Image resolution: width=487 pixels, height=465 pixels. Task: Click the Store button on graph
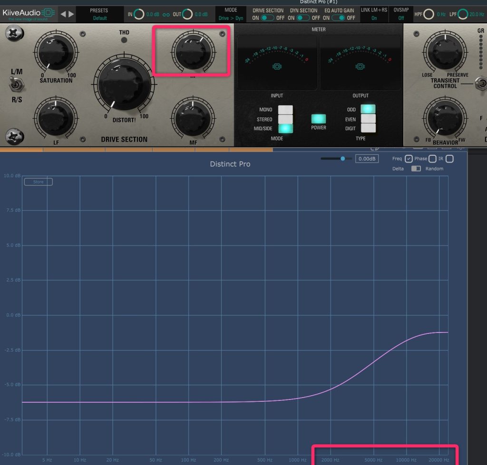click(38, 182)
